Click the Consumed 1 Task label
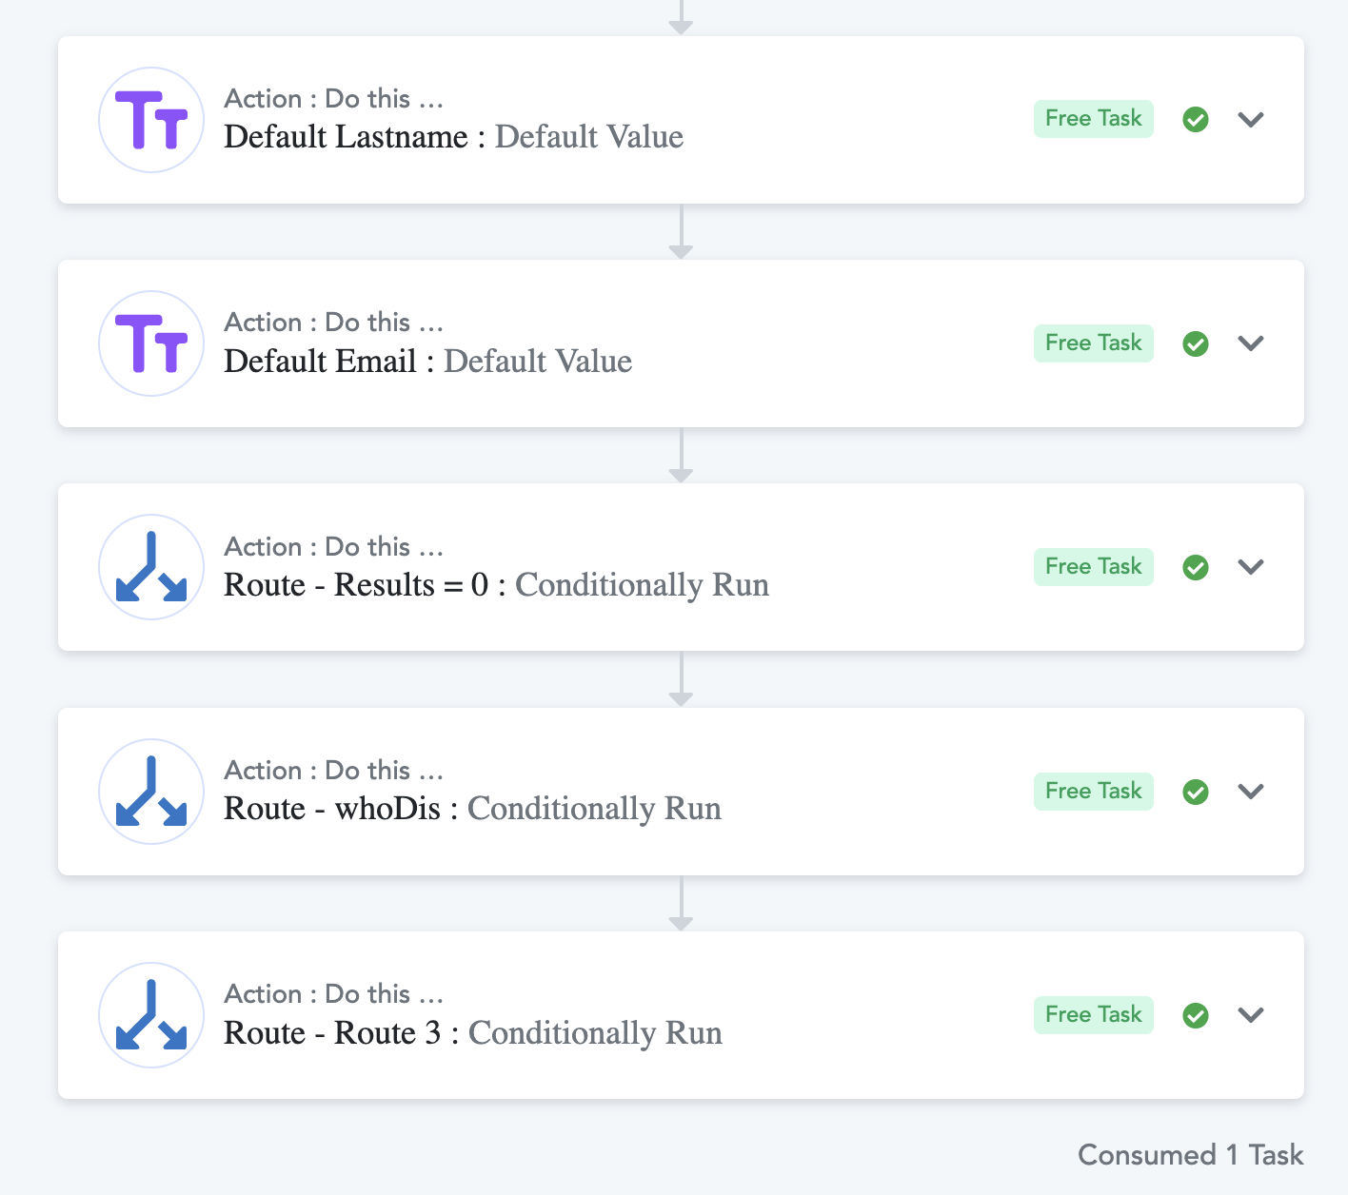Image resolution: width=1348 pixels, height=1195 pixels. 1191,1155
